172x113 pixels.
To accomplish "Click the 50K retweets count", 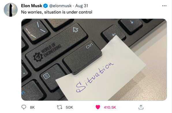I will click(x=69, y=108).
